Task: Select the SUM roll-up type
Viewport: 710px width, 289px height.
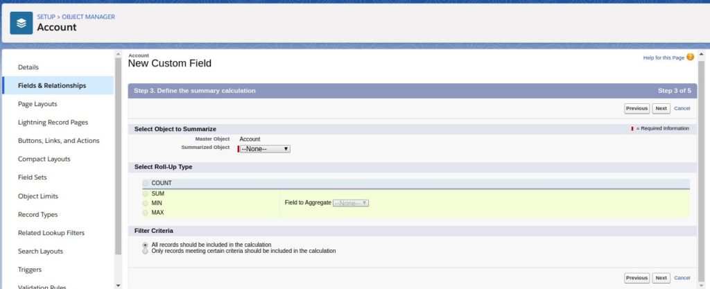Action: coord(146,193)
